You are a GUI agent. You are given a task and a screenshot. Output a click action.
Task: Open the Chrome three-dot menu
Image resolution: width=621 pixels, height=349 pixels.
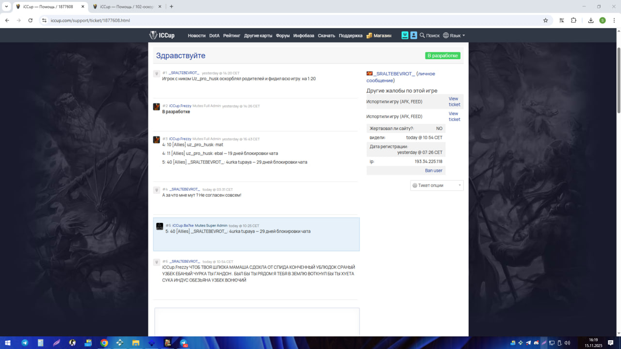click(614, 20)
